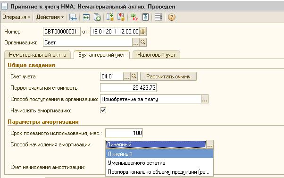Select the Бухгалтерский учет tab

[x=101, y=55]
